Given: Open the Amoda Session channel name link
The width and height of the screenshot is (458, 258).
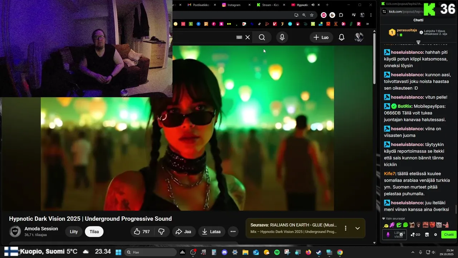Looking at the screenshot, I should (41, 229).
